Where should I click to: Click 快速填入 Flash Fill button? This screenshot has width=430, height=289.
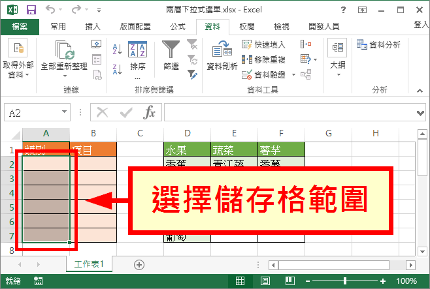coord(263,44)
